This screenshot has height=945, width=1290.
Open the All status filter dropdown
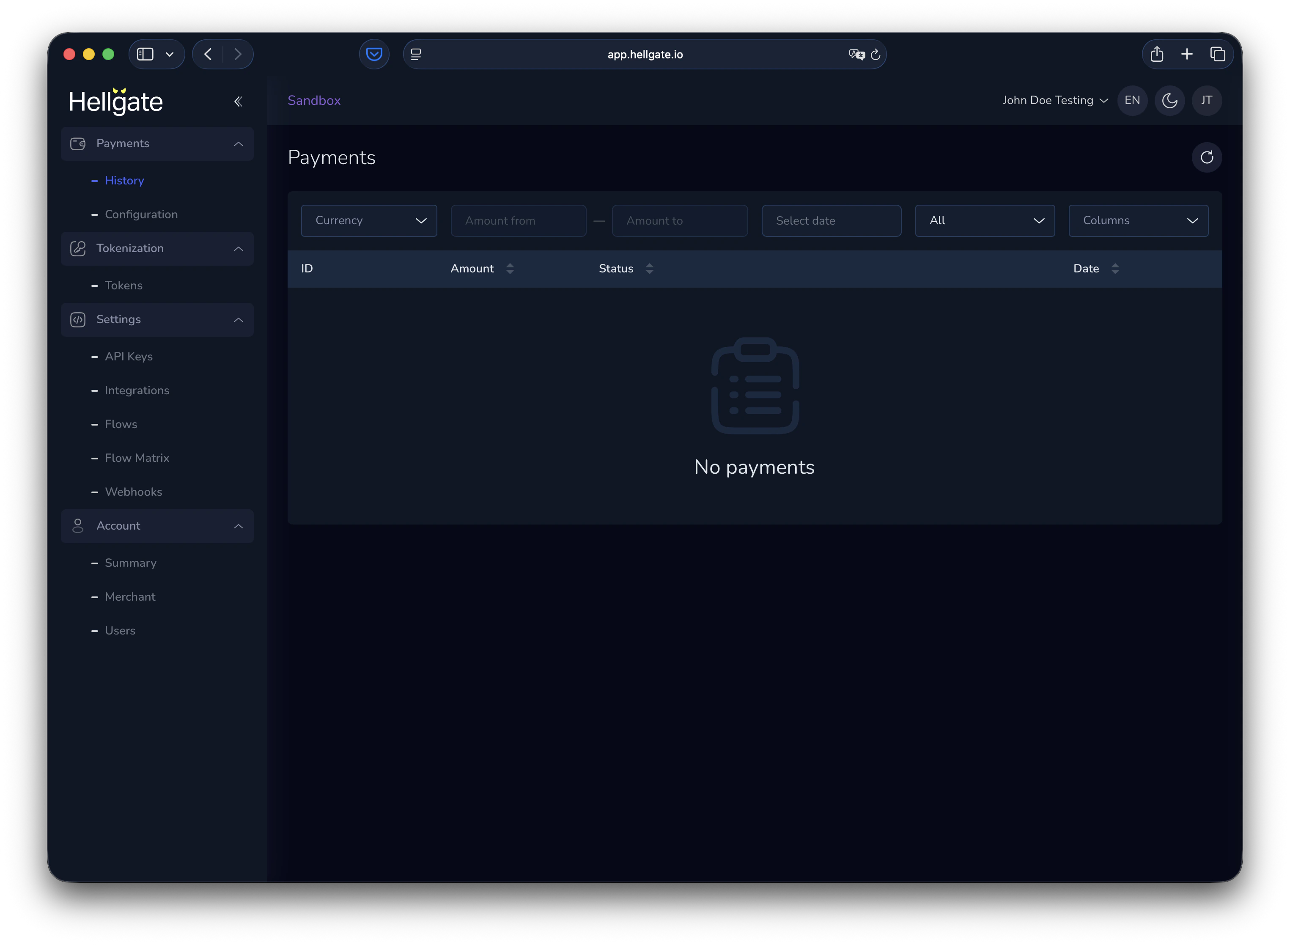pyautogui.click(x=985, y=221)
